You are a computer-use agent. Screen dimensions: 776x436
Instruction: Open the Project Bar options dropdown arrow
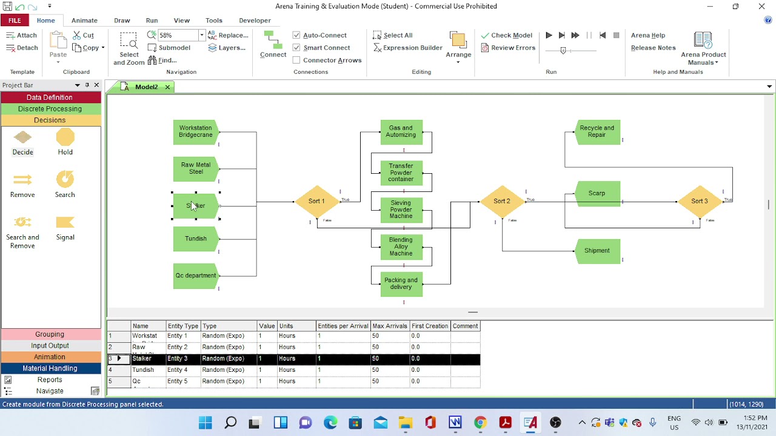(77, 85)
